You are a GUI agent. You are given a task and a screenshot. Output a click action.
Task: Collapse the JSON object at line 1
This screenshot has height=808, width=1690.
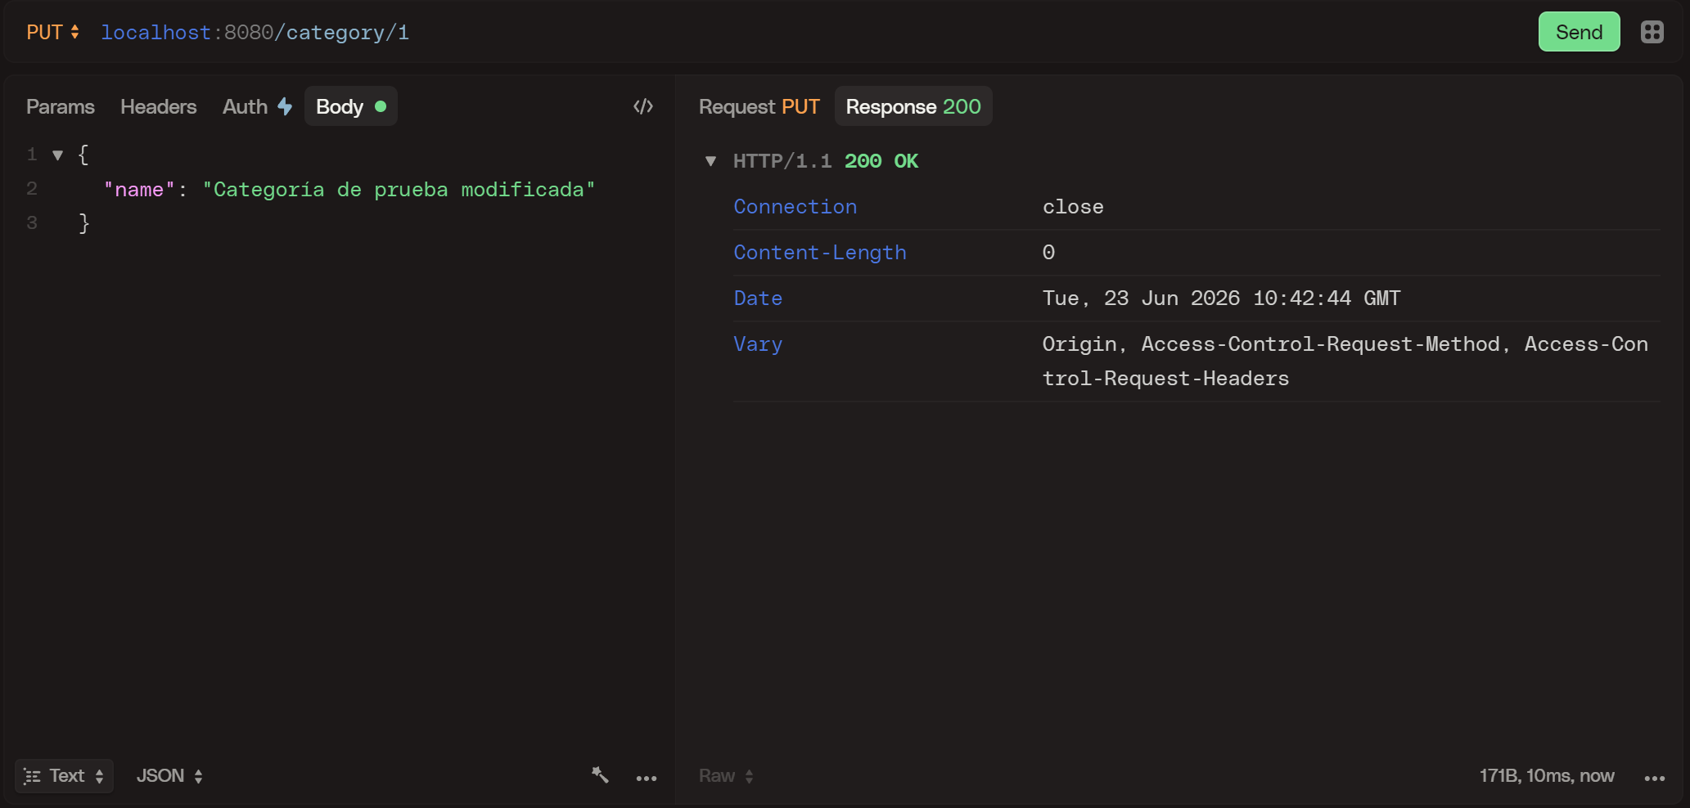(57, 155)
